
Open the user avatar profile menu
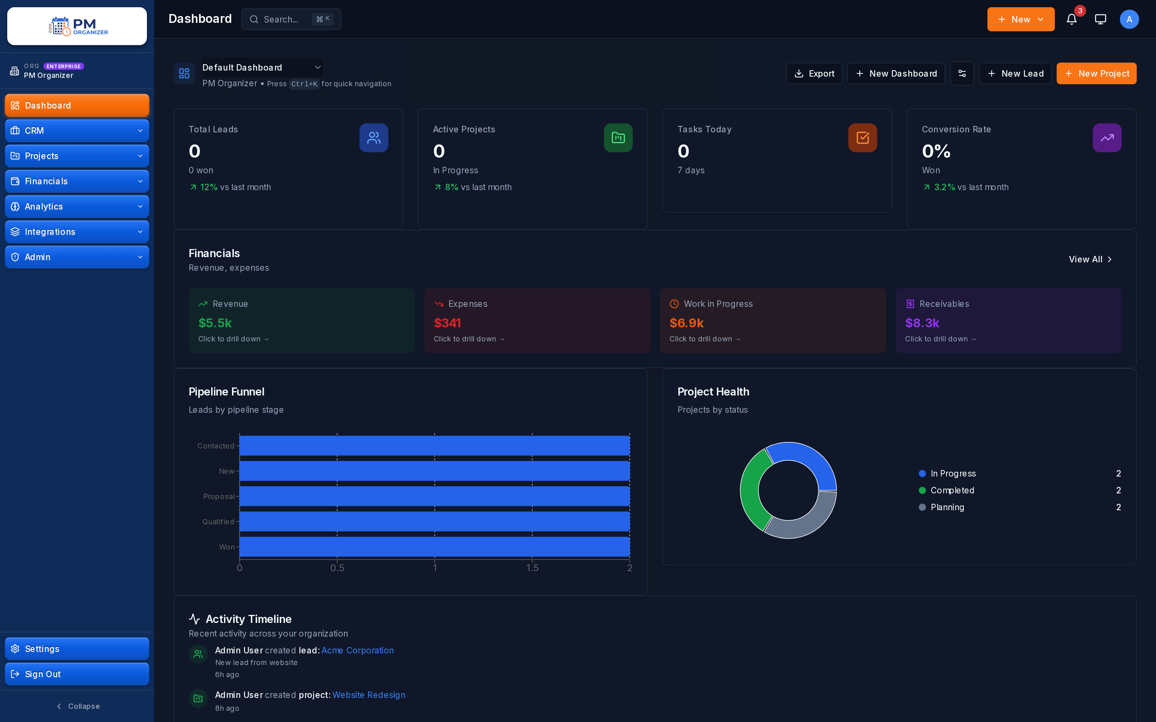coord(1129,19)
